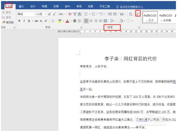177x132 pixels.
Task: Click the borders icon
Action: coord(128,21)
